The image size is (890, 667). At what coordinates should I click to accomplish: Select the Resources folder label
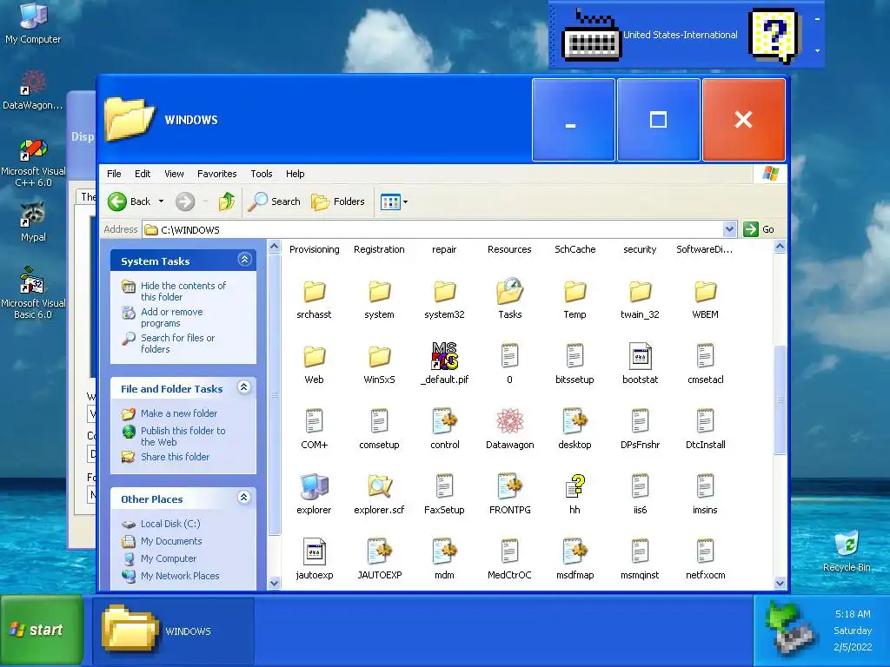[509, 249]
